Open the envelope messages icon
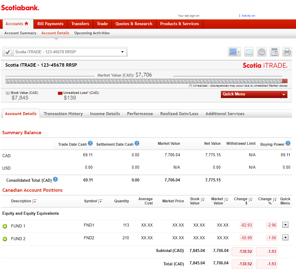This screenshot has width=296, height=275. click(x=249, y=52)
